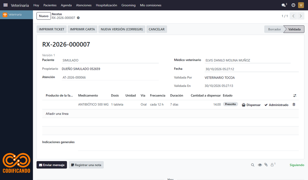This screenshot has width=308, height=180.
Task: Click the Siguiendo follow button
Action: click(x=297, y=165)
